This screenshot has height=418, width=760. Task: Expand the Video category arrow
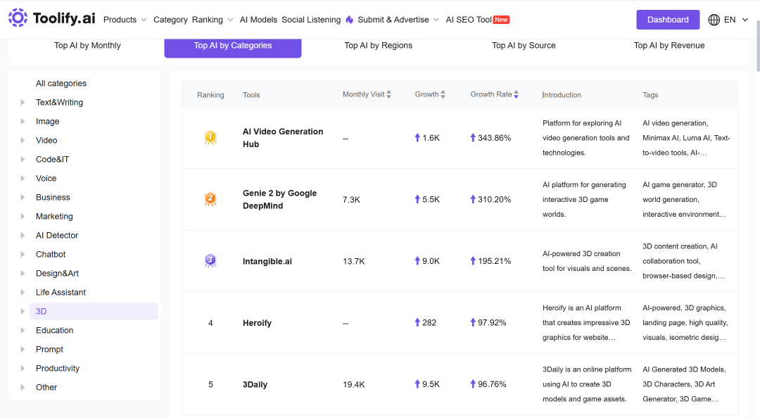coord(23,140)
